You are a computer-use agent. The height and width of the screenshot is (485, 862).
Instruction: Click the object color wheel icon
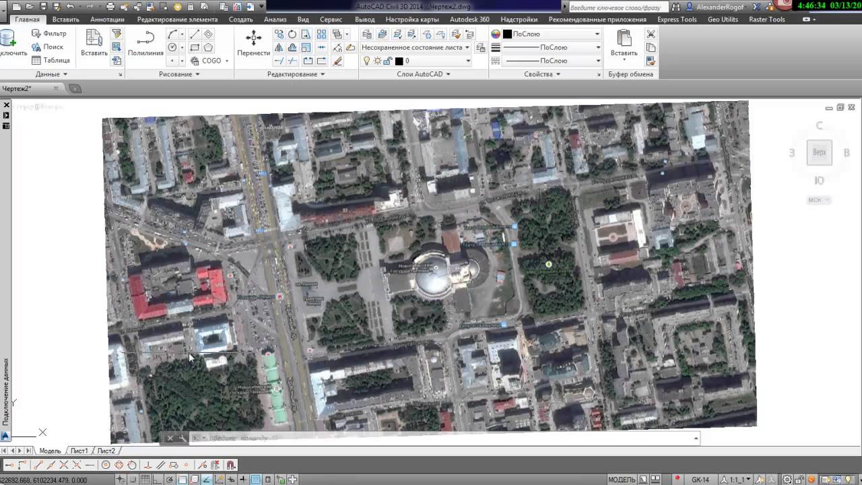click(x=496, y=34)
